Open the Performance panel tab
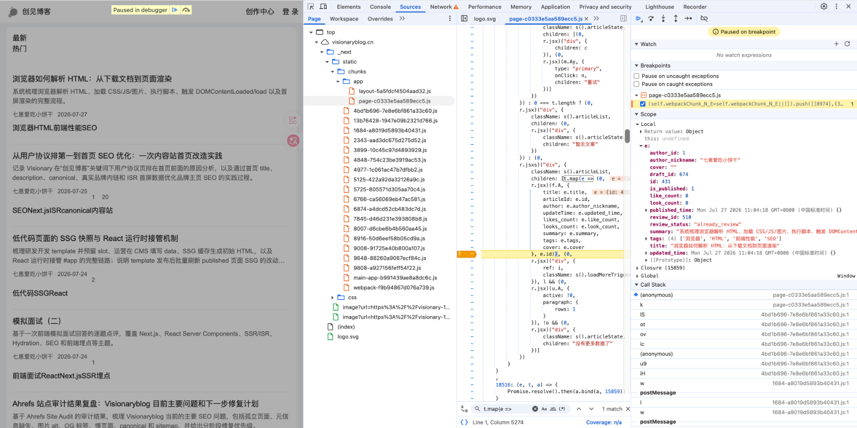The image size is (857, 428). click(x=485, y=7)
